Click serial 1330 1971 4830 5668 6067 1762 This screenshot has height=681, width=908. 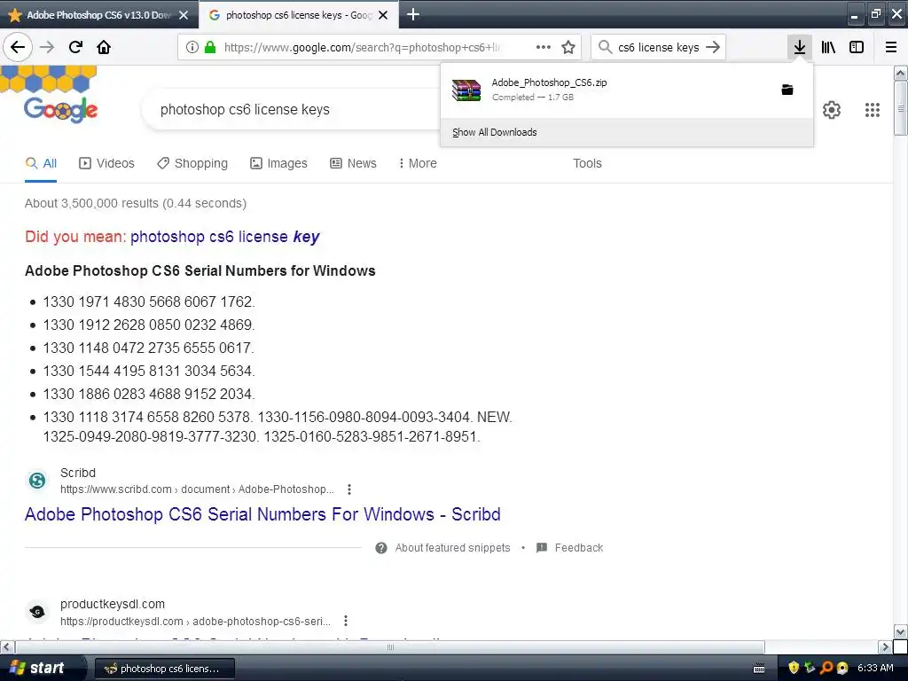149,301
